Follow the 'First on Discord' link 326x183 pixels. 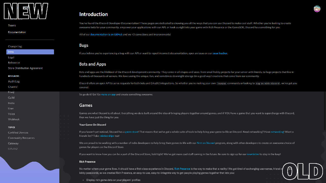click(206, 143)
